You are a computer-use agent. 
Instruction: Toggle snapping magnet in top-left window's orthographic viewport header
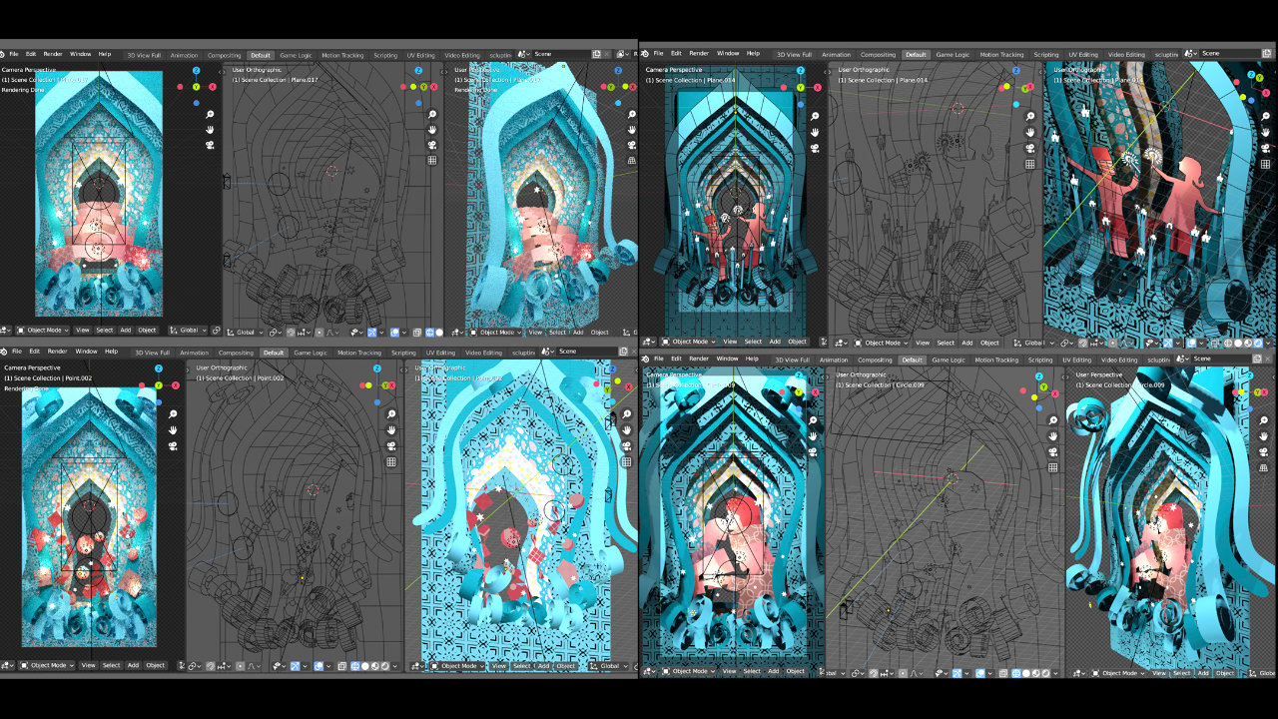click(291, 332)
